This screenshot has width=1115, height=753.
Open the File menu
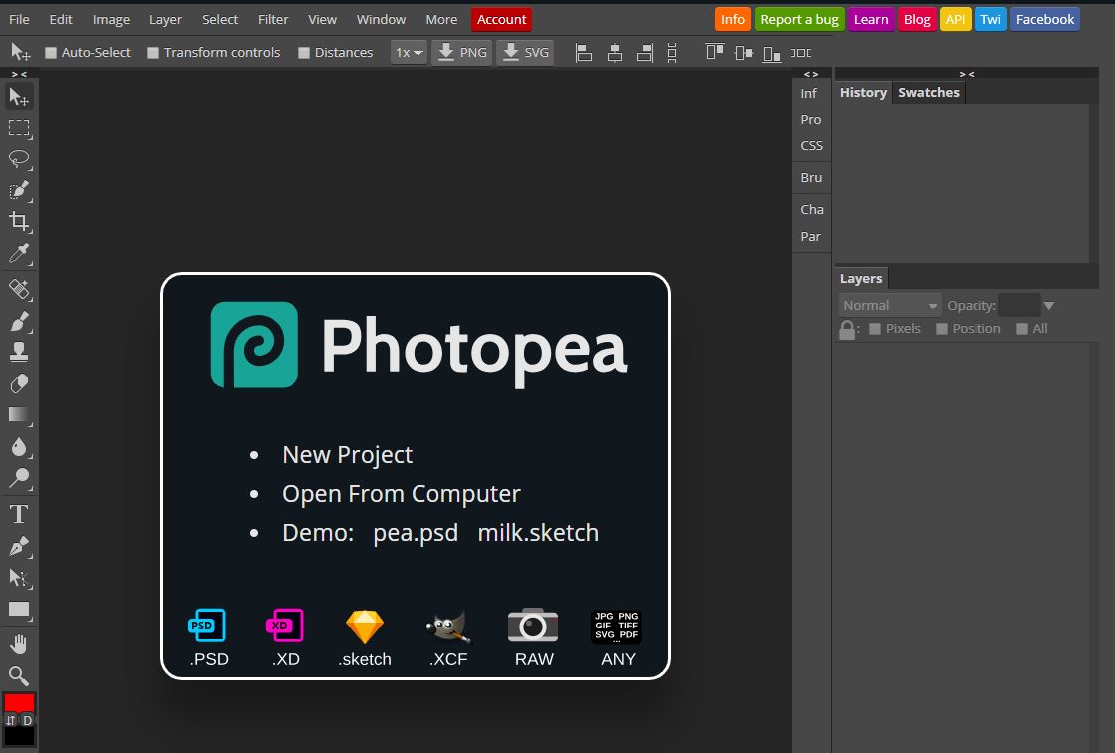pyautogui.click(x=19, y=19)
